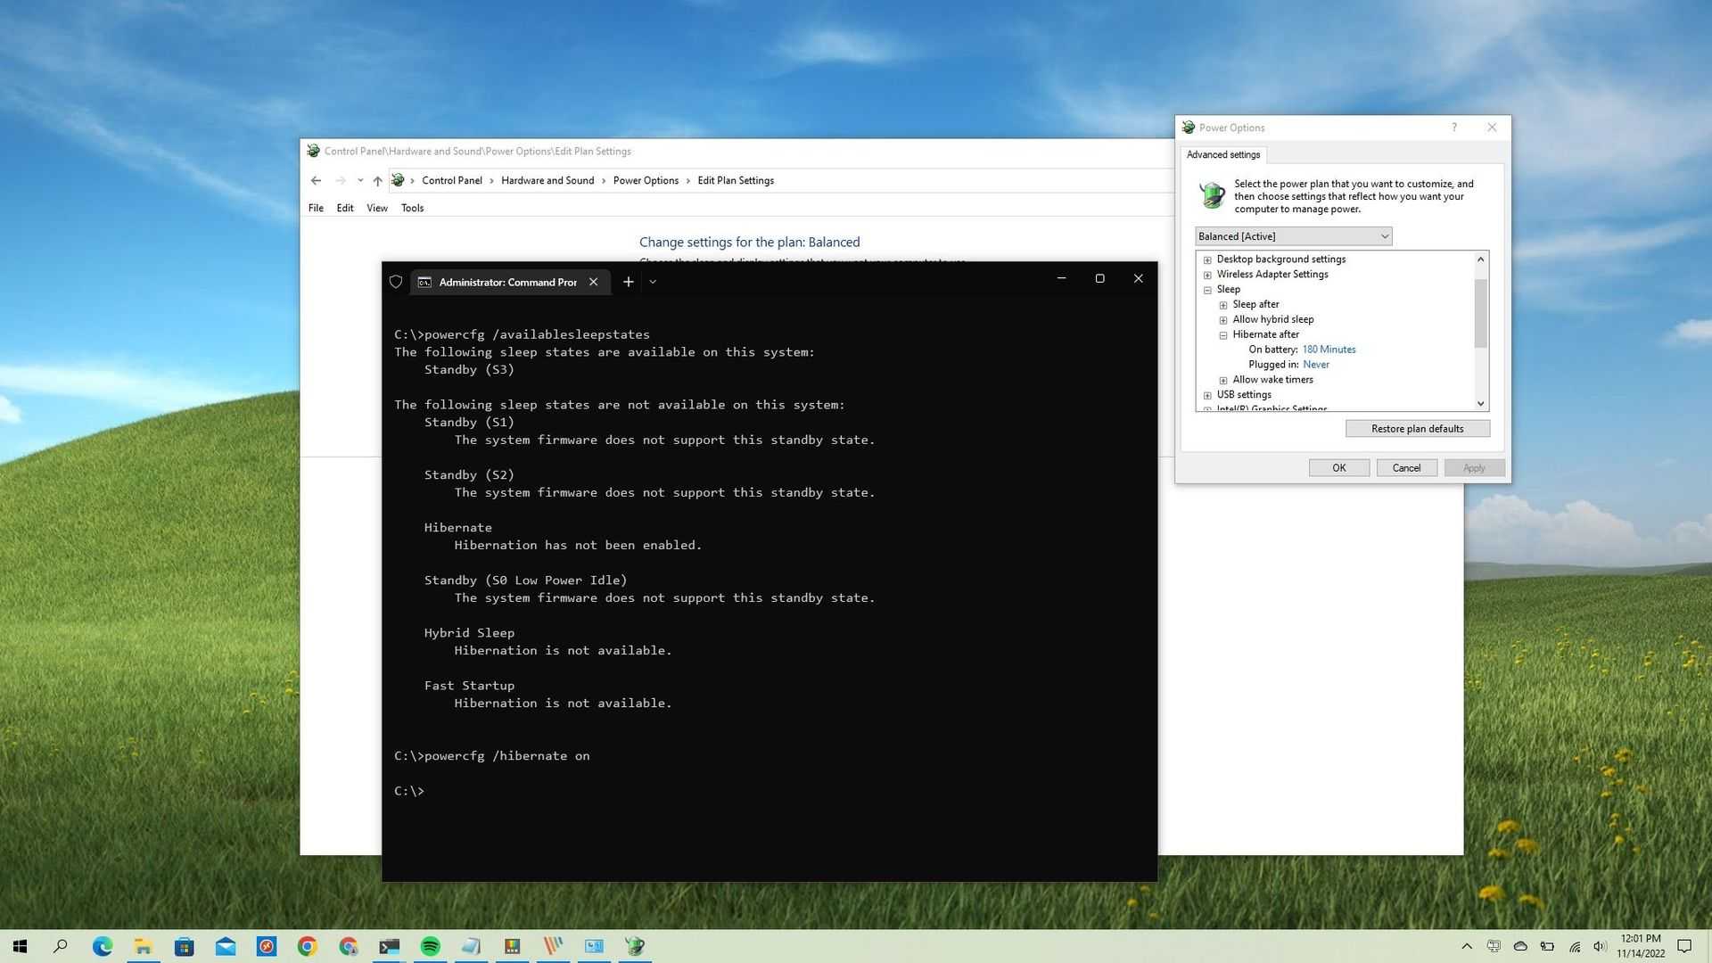This screenshot has width=1712, height=963.
Task: Click the shield icon in terminal title bar
Action: click(x=396, y=282)
